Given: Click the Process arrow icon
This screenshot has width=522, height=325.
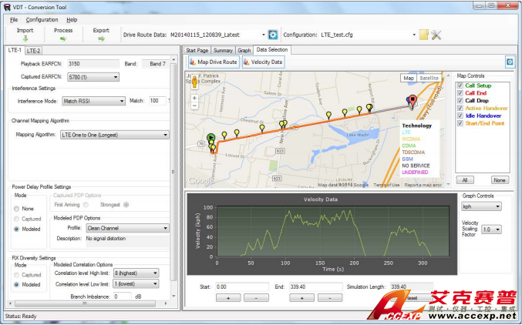Looking at the screenshot, I should point(63,38).
